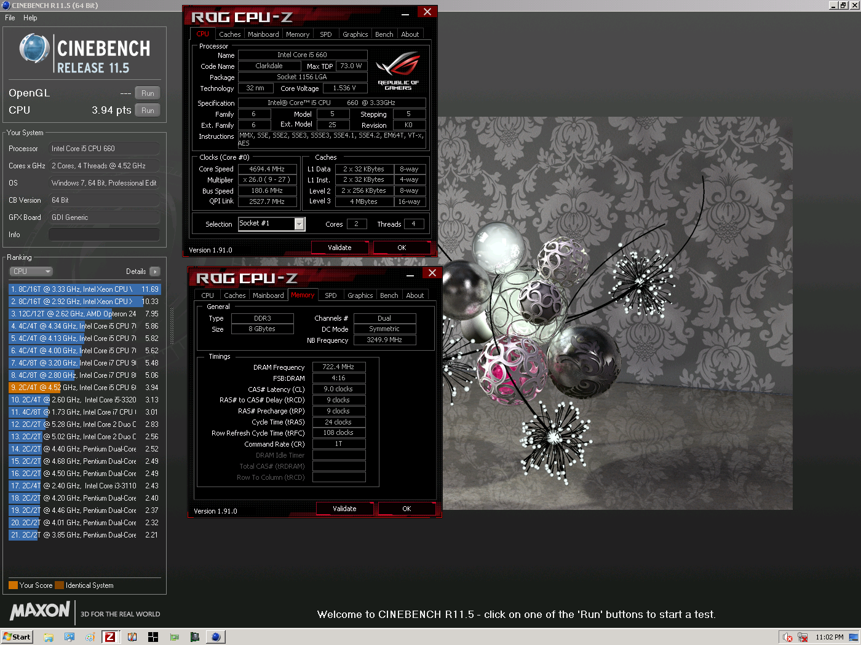
Task: Switch to About tab in upper CPU-Z window
Action: pos(410,34)
